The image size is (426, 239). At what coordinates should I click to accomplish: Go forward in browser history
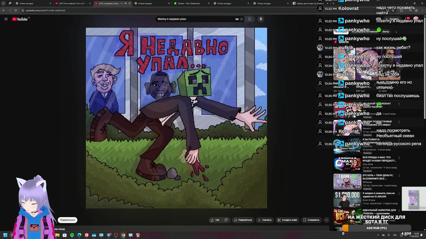(x=10, y=10)
